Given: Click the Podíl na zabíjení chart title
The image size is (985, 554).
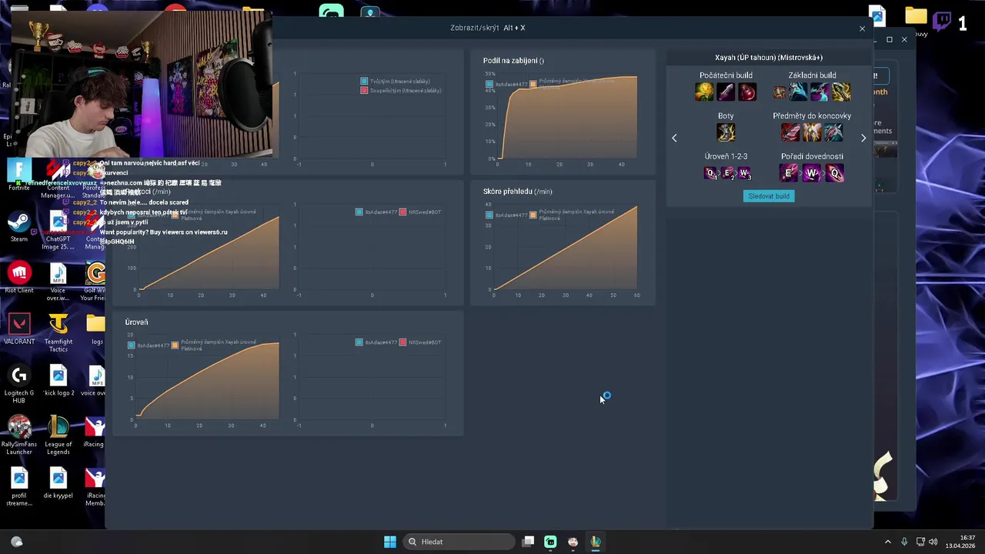Looking at the screenshot, I should [513, 61].
